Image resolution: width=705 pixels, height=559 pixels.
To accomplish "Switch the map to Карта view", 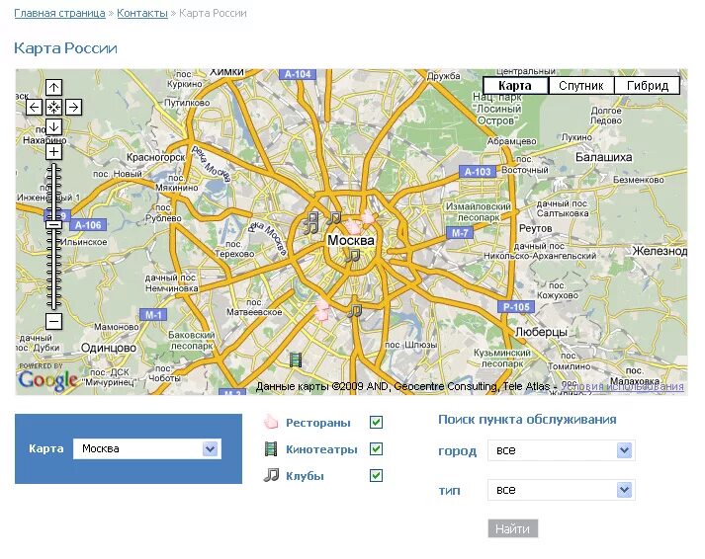I will (x=515, y=85).
